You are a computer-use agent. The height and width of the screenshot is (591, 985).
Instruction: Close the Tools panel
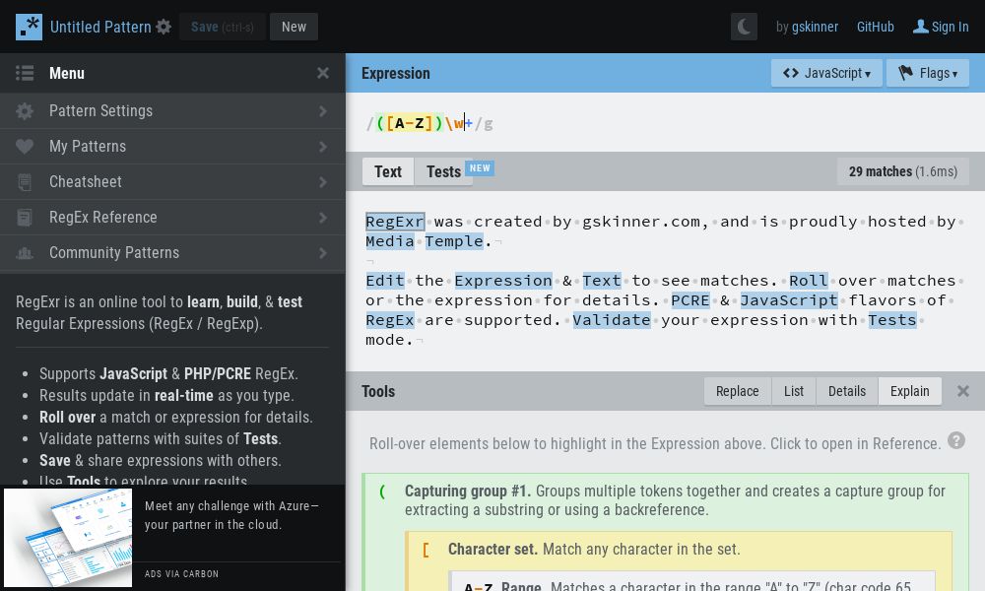(x=963, y=391)
